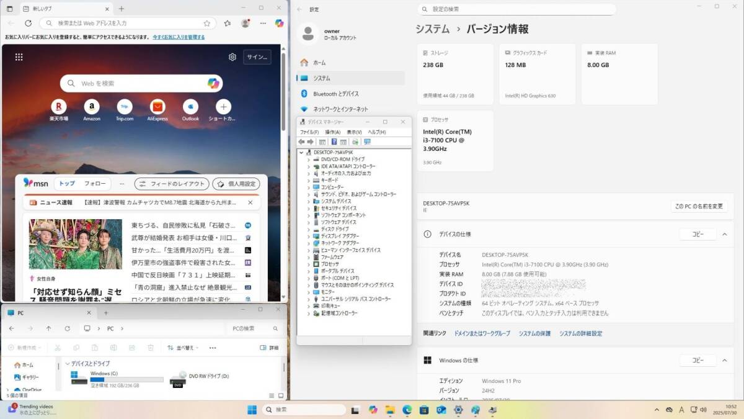This screenshot has width=744, height=419.
Task: Click Web を検索 search box
Action: 141,83
